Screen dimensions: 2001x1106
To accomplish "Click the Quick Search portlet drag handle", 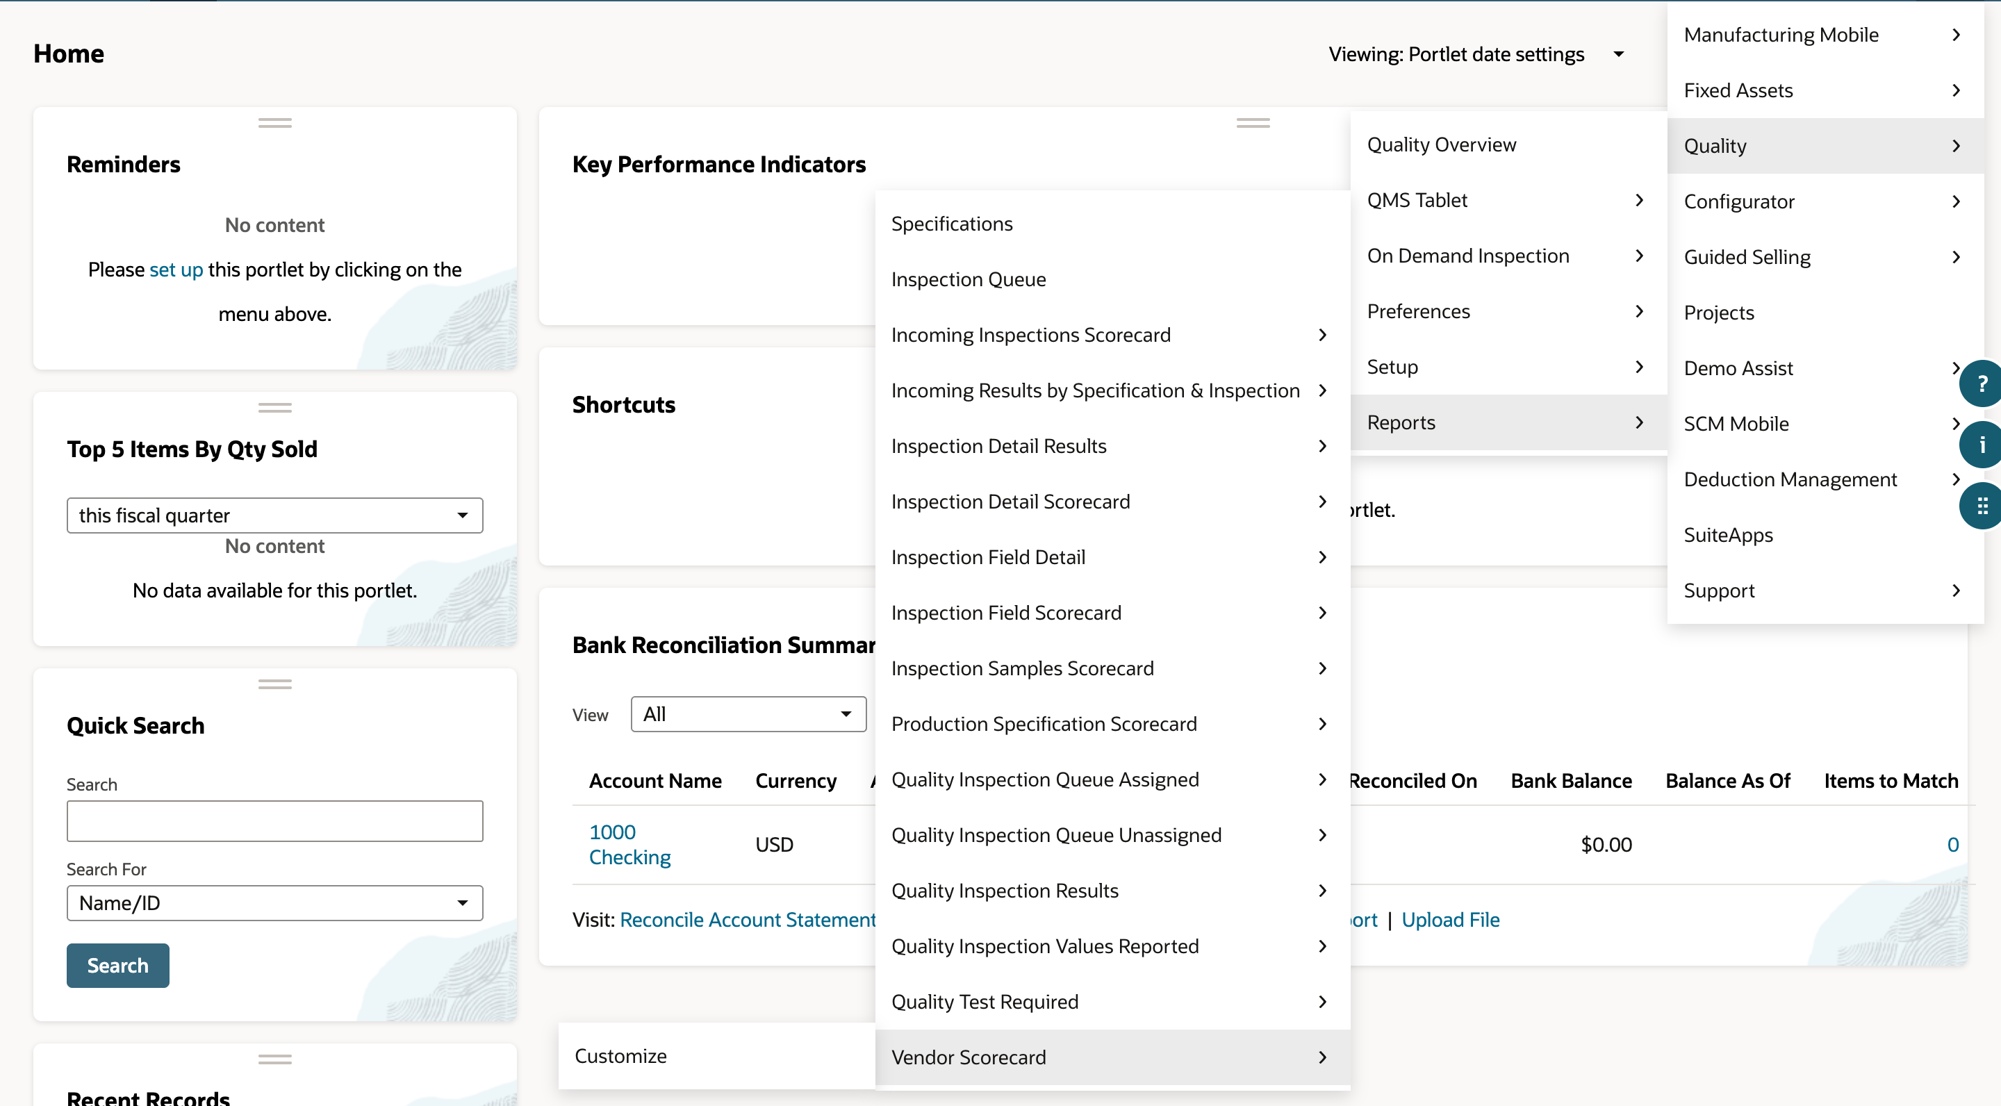I will click(275, 684).
